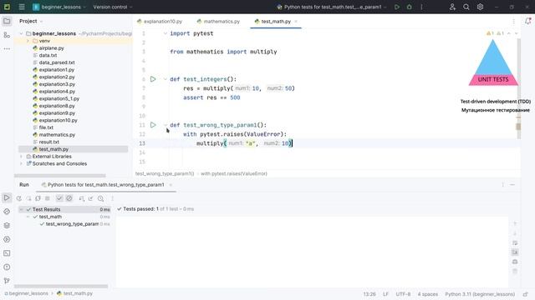Viewport: 535px width, 300px height.
Task: Open editor tabs options menu
Action: click(x=513, y=22)
